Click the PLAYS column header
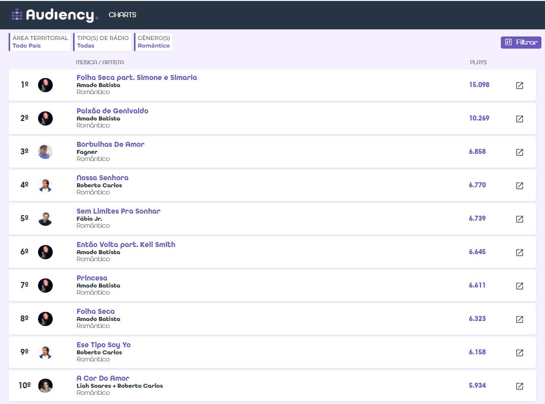 tap(478, 62)
